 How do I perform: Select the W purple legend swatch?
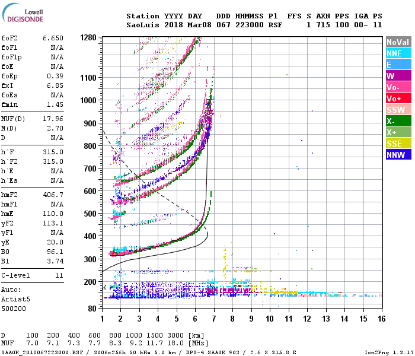pyautogui.click(x=398, y=76)
